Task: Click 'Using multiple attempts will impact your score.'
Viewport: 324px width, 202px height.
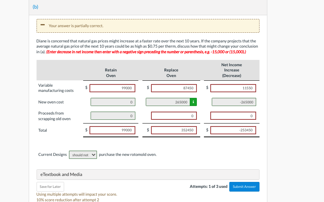Action: tap(77, 194)
